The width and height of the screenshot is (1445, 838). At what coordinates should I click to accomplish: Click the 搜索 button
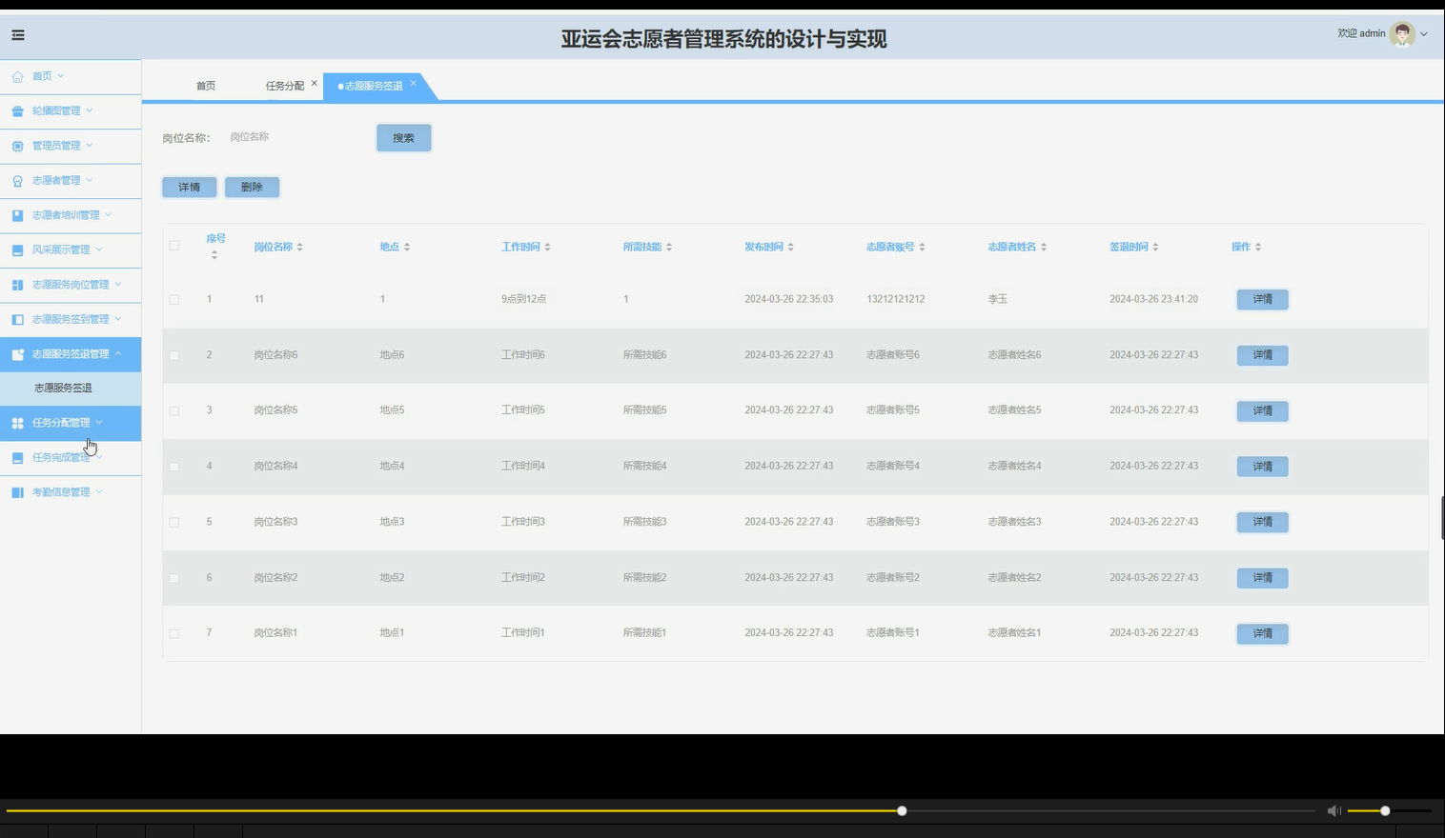pyautogui.click(x=404, y=138)
